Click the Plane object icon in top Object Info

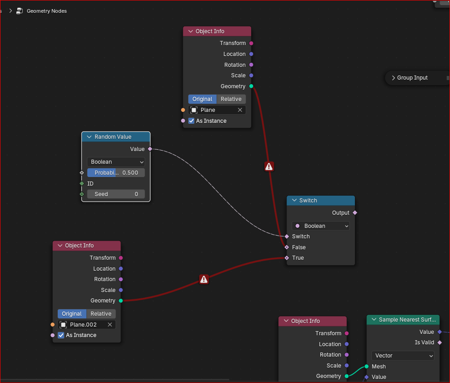pyautogui.click(x=194, y=110)
